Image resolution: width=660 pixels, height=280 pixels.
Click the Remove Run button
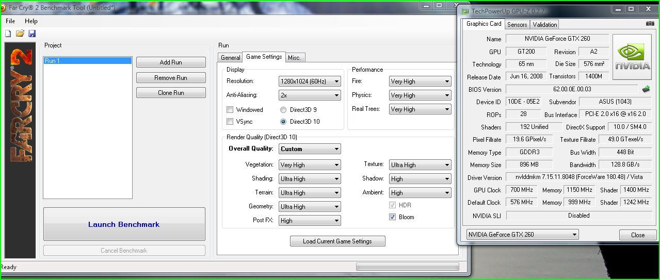pyautogui.click(x=171, y=78)
